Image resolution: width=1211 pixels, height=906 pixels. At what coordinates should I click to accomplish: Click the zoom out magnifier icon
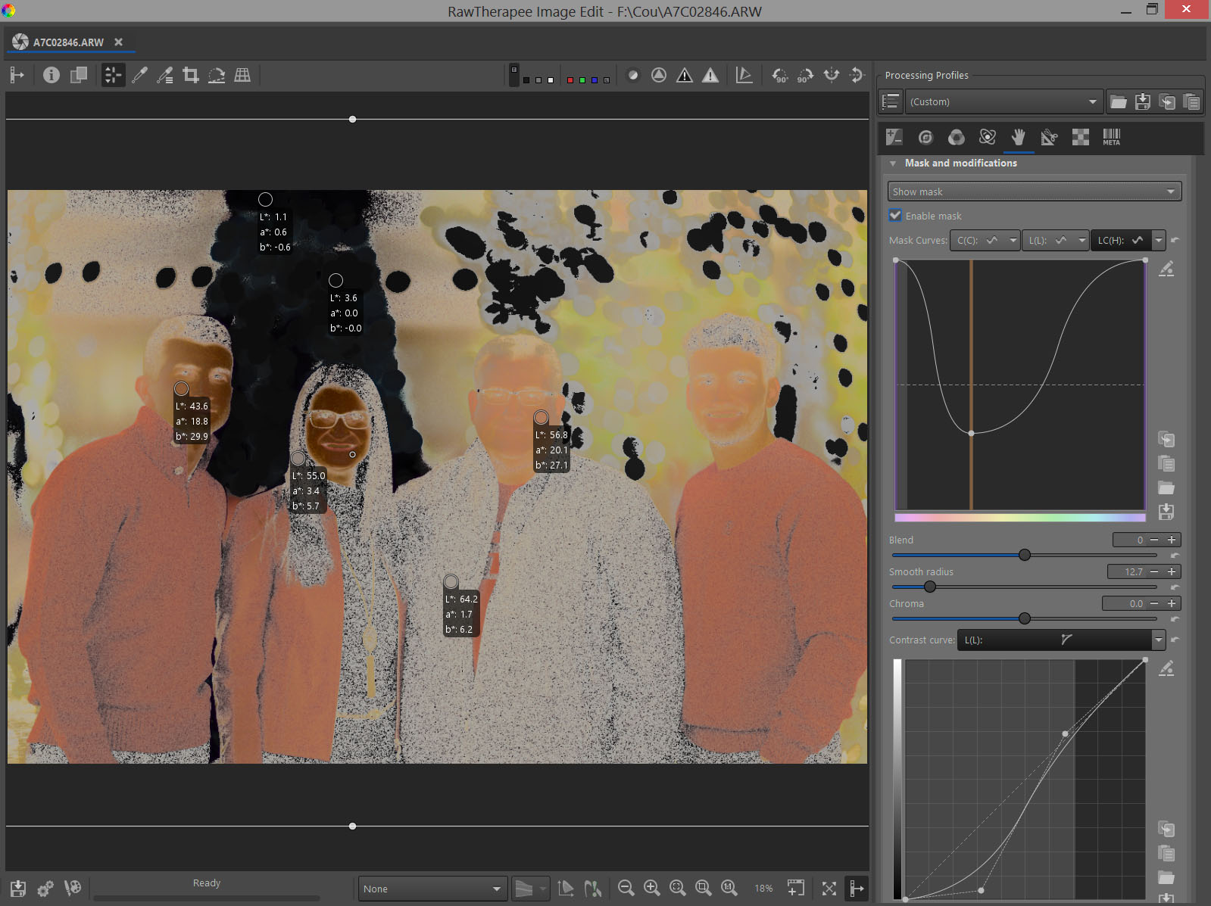626,888
